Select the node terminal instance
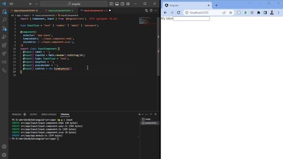This screenshot has width=283, height=159. (149, 119)
